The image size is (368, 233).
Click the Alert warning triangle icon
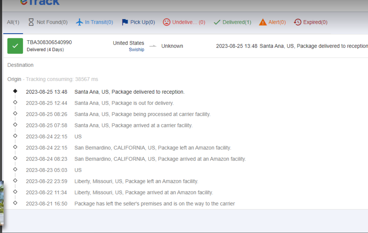click(263, 22)
